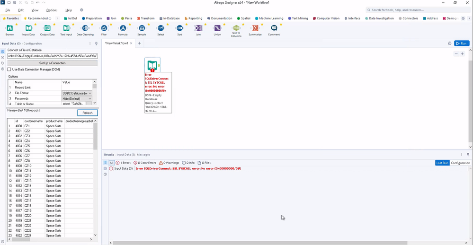Click the connection string input field
473x245 pixels.
click(53, 56)
